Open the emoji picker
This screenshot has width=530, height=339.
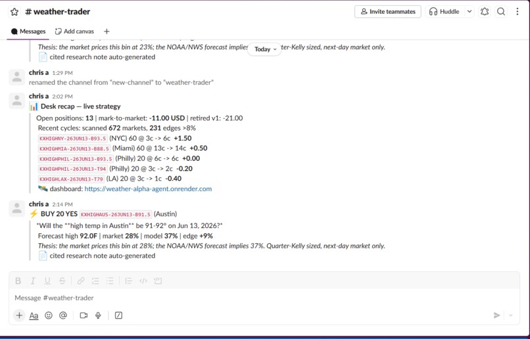[x=49, y=315]
